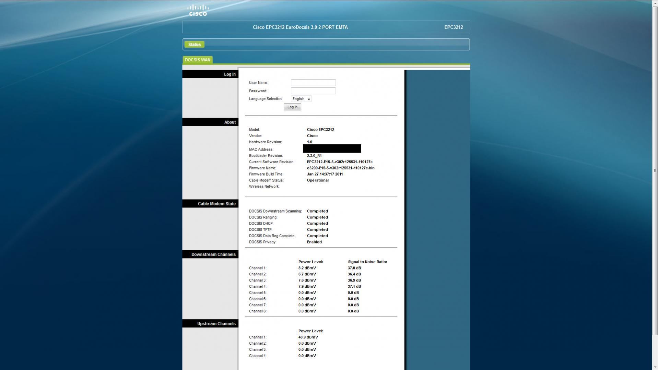Click the upstream 'Channel 3:' label
This screenshot has height=370, width=658.
[x=258, y=350]
